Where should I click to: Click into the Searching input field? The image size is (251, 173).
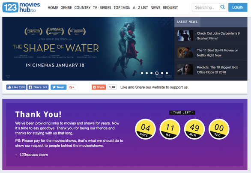pyautogui.click(x=206, y=7)
